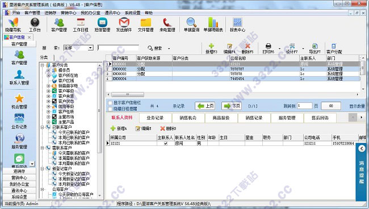369x209 pixels.
Task: Enable the 显示客户信息栏 checkbox
Action: 110,103
